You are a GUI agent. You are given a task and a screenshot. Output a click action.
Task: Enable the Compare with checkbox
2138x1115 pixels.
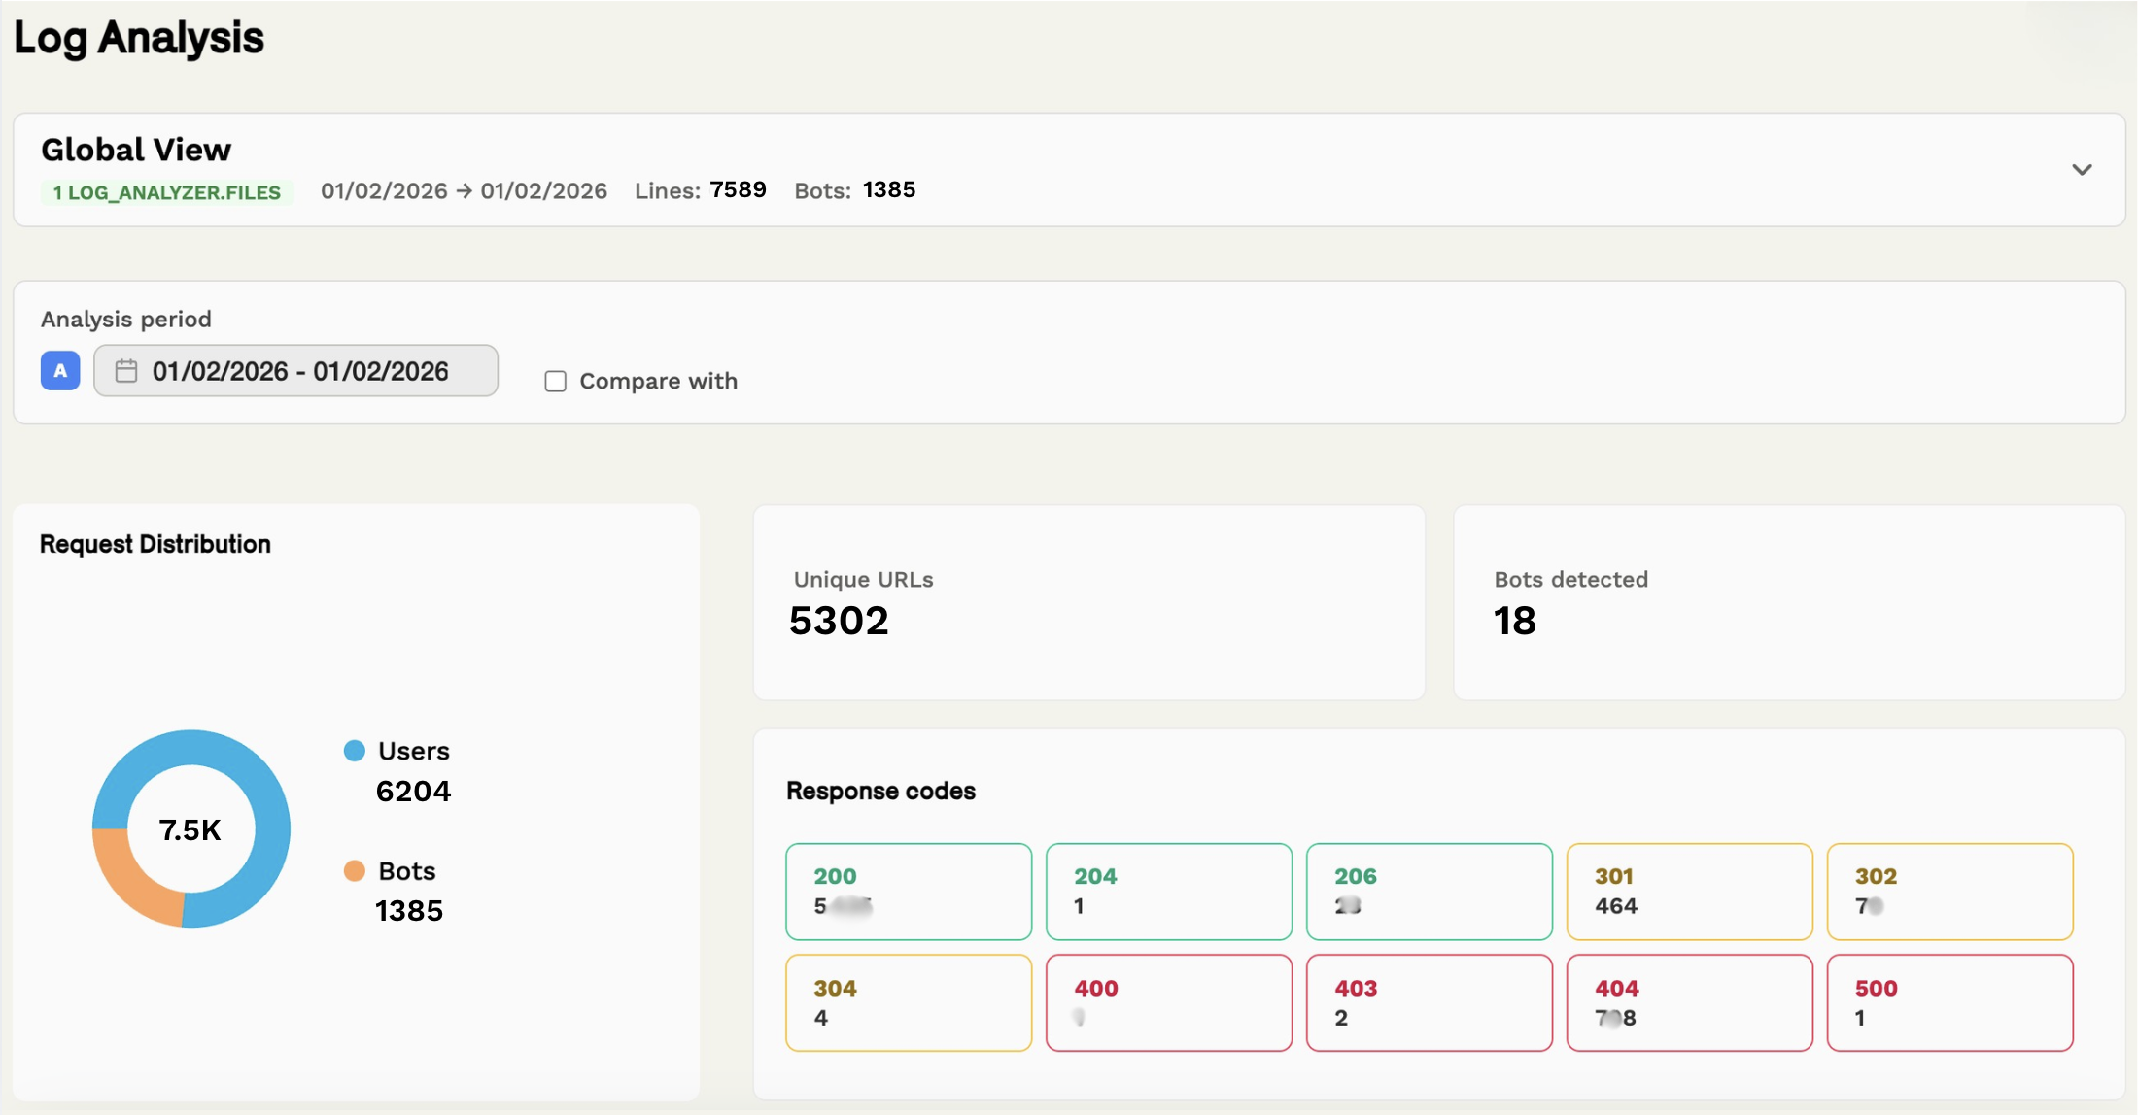coord(555,382)
